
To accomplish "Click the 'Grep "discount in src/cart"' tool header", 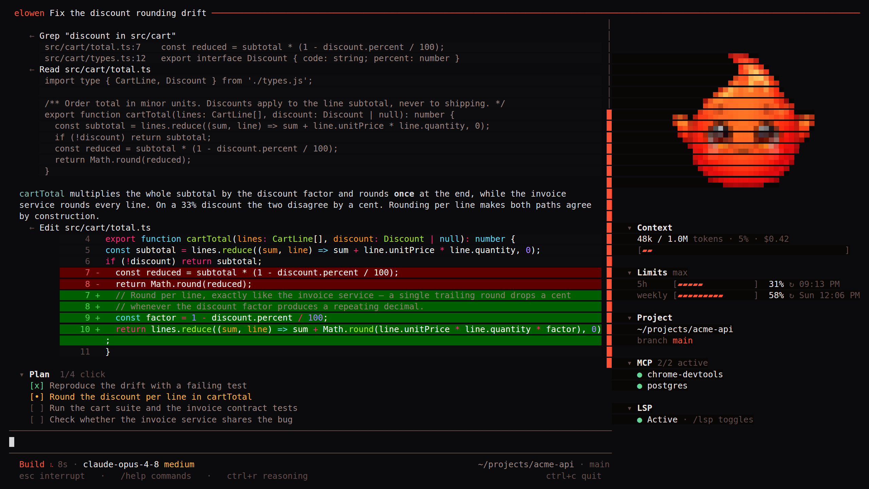I will pos(108,36).
